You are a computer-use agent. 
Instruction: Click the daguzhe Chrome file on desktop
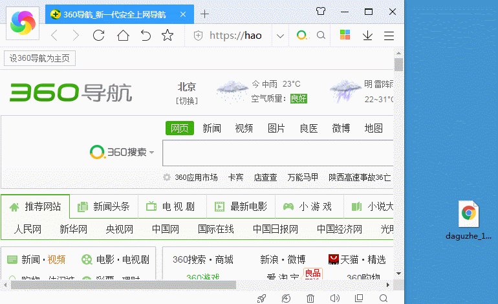pos(468,221)
